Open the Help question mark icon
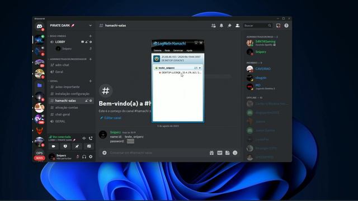 tap(286, 26)
